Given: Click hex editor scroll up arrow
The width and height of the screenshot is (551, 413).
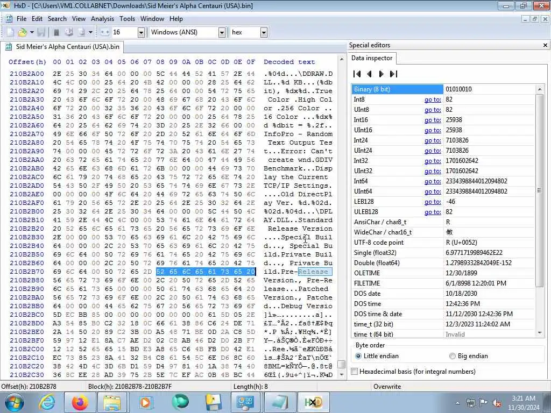Looking at the screenshot, I should click(x=342, y=59).
